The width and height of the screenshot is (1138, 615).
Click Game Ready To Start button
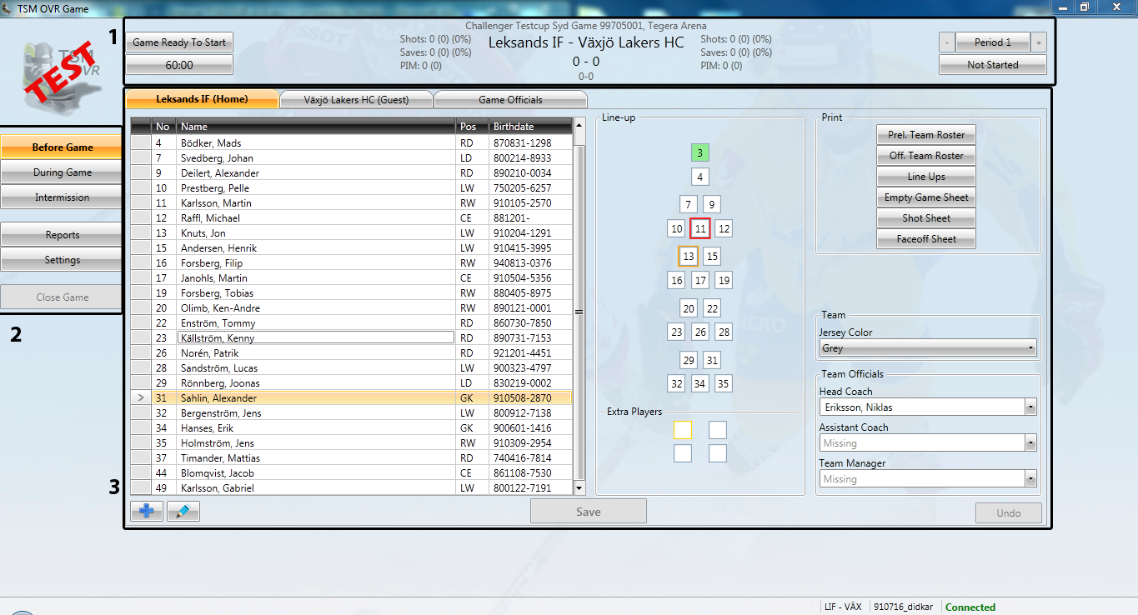tap(179, 42)
